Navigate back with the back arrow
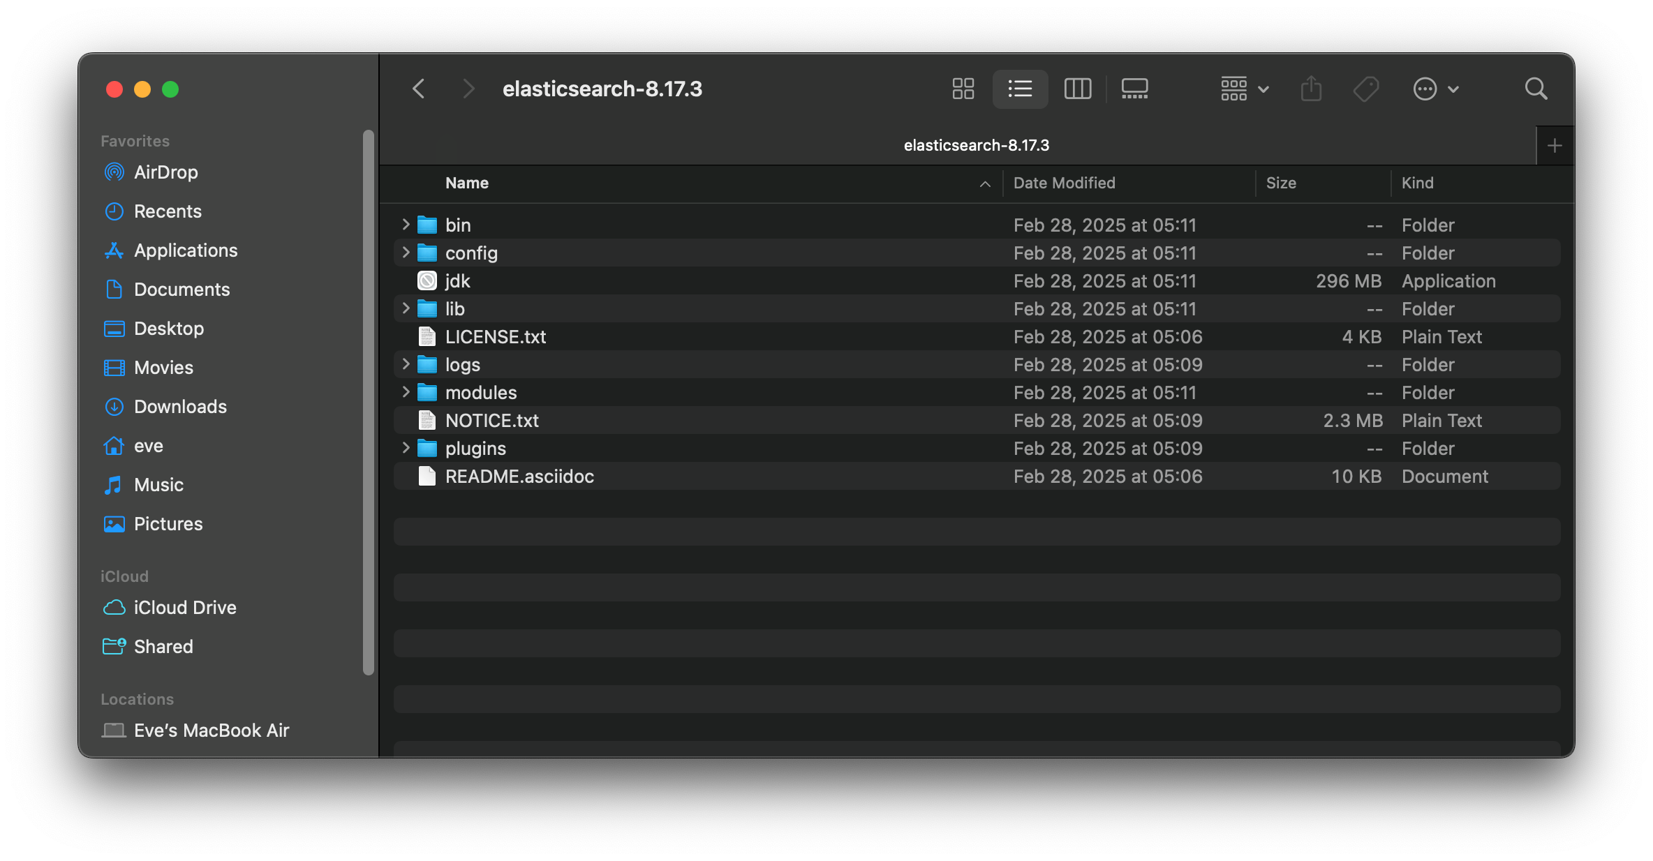Screen dimensions: 1653x861 click(x=418, y=89)
